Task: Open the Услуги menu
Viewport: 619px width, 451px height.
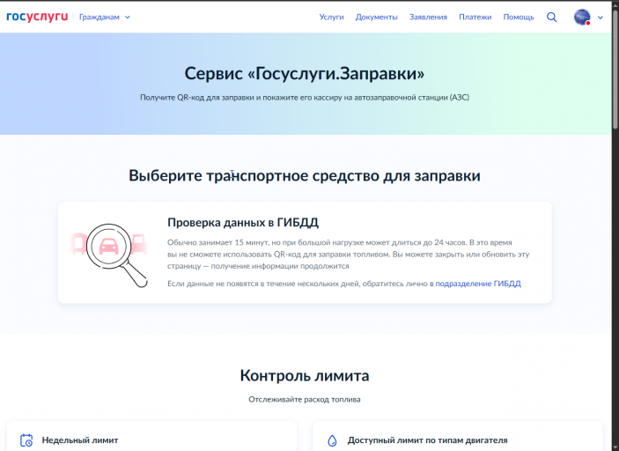Action: 332,17
